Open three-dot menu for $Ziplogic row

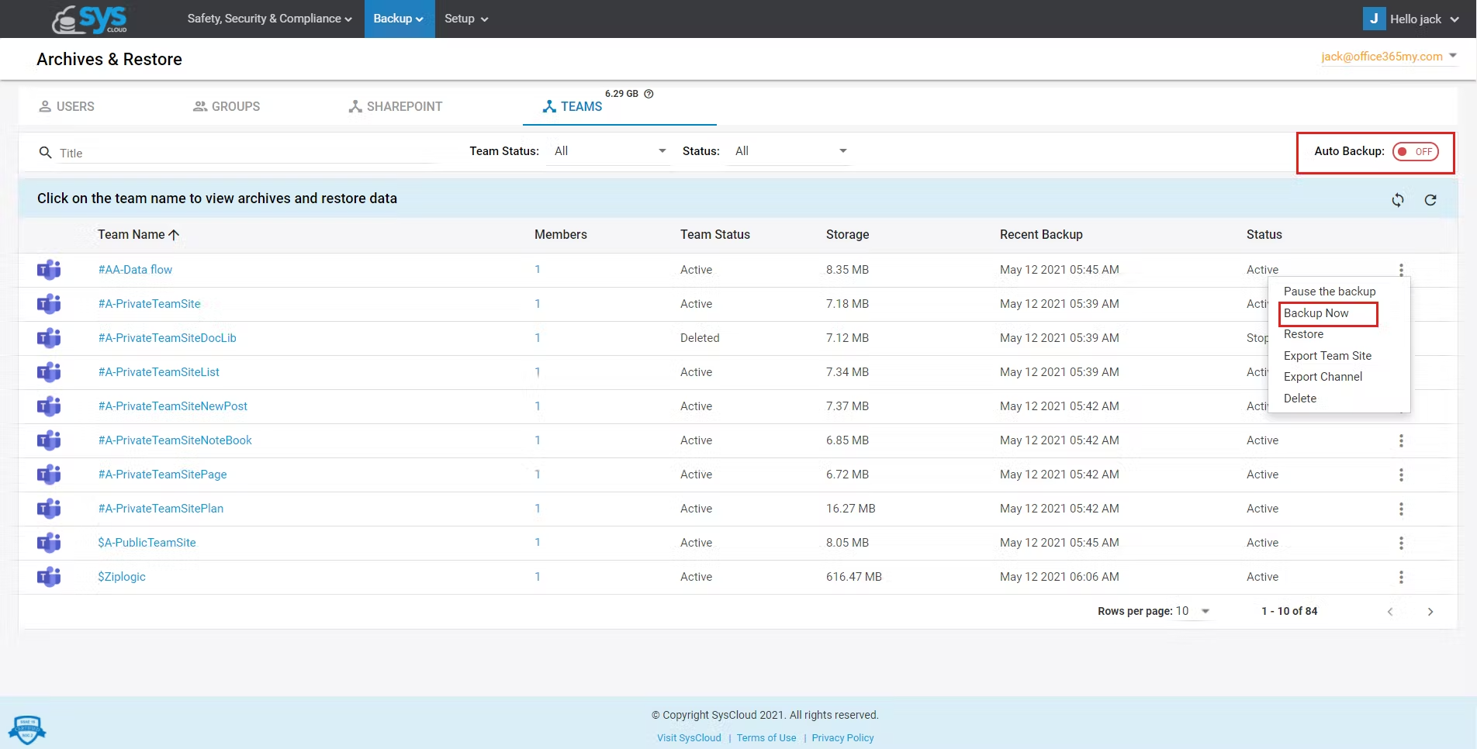pyautogui.click(x=1401, y=577)
